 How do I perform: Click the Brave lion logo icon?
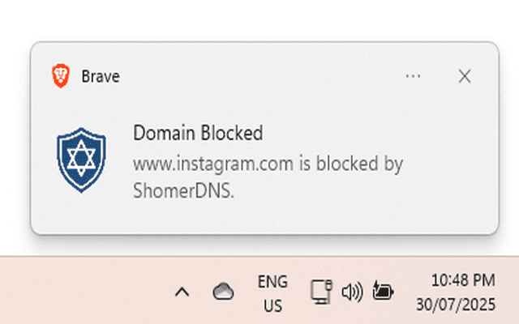coord(62,76)
